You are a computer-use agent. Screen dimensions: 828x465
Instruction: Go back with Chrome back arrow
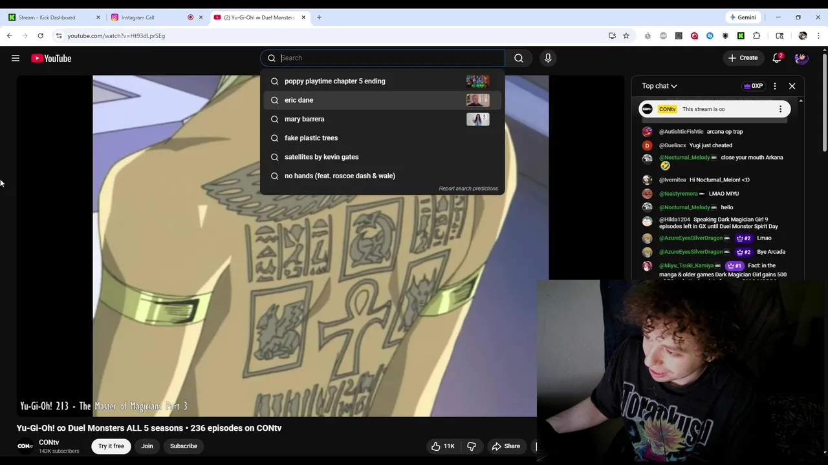(9, 36)
